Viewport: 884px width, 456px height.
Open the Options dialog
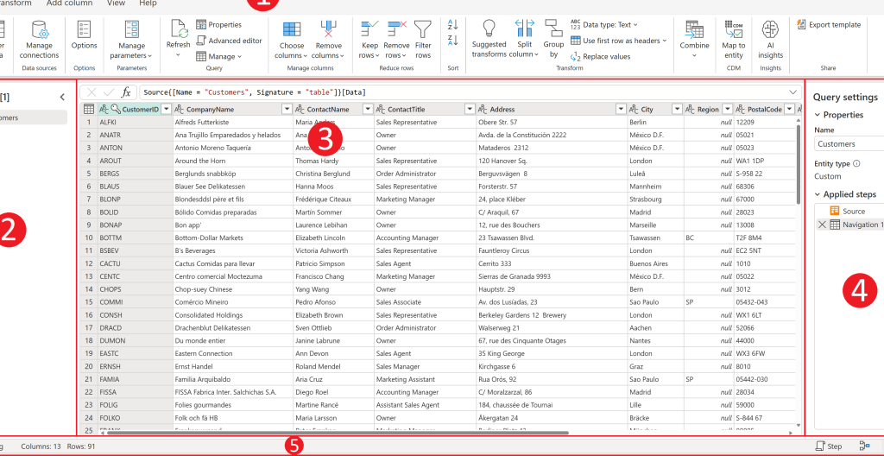tap(84, 35)
